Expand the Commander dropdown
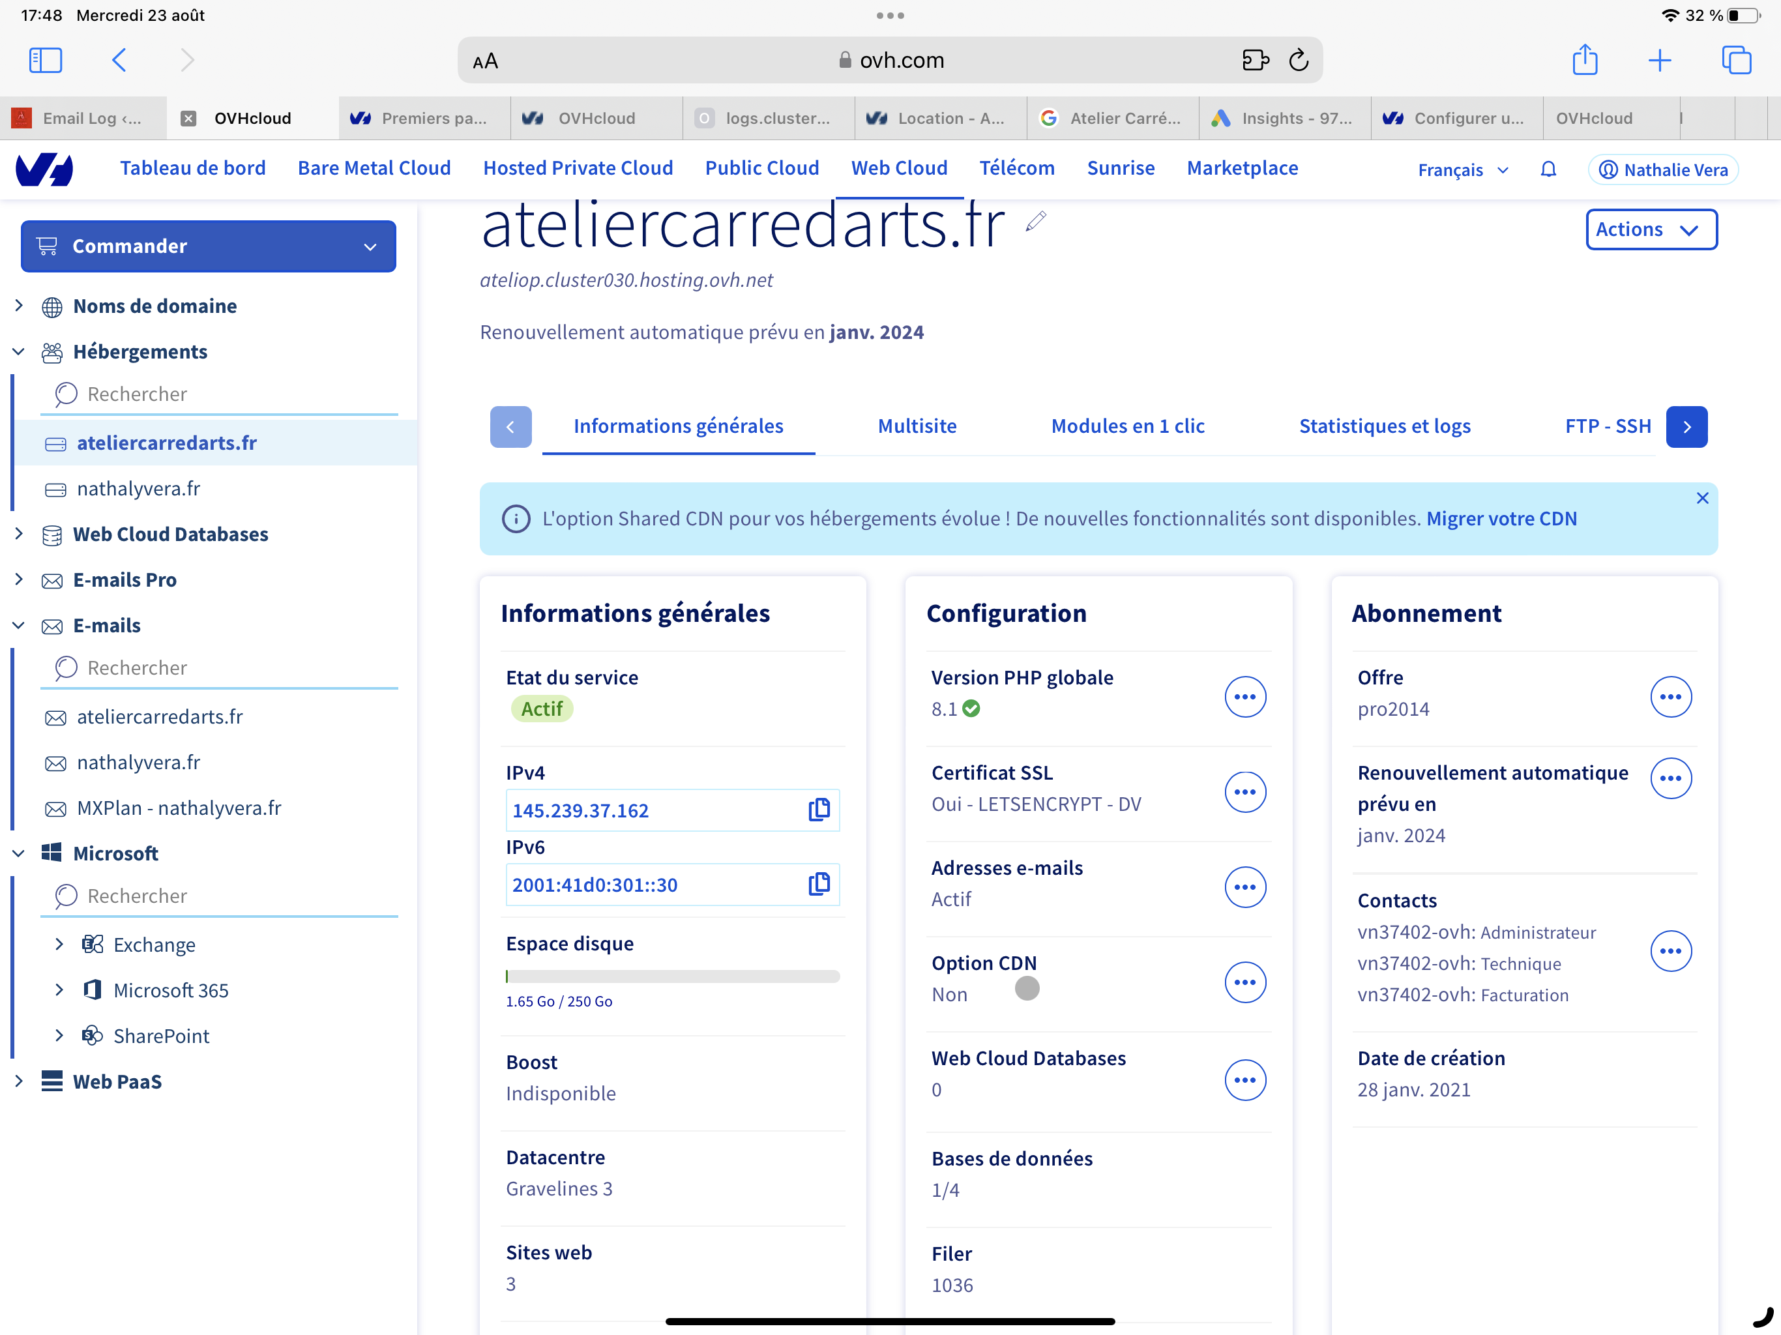This screenshot has width=1781, height=1335. [208, 246]
